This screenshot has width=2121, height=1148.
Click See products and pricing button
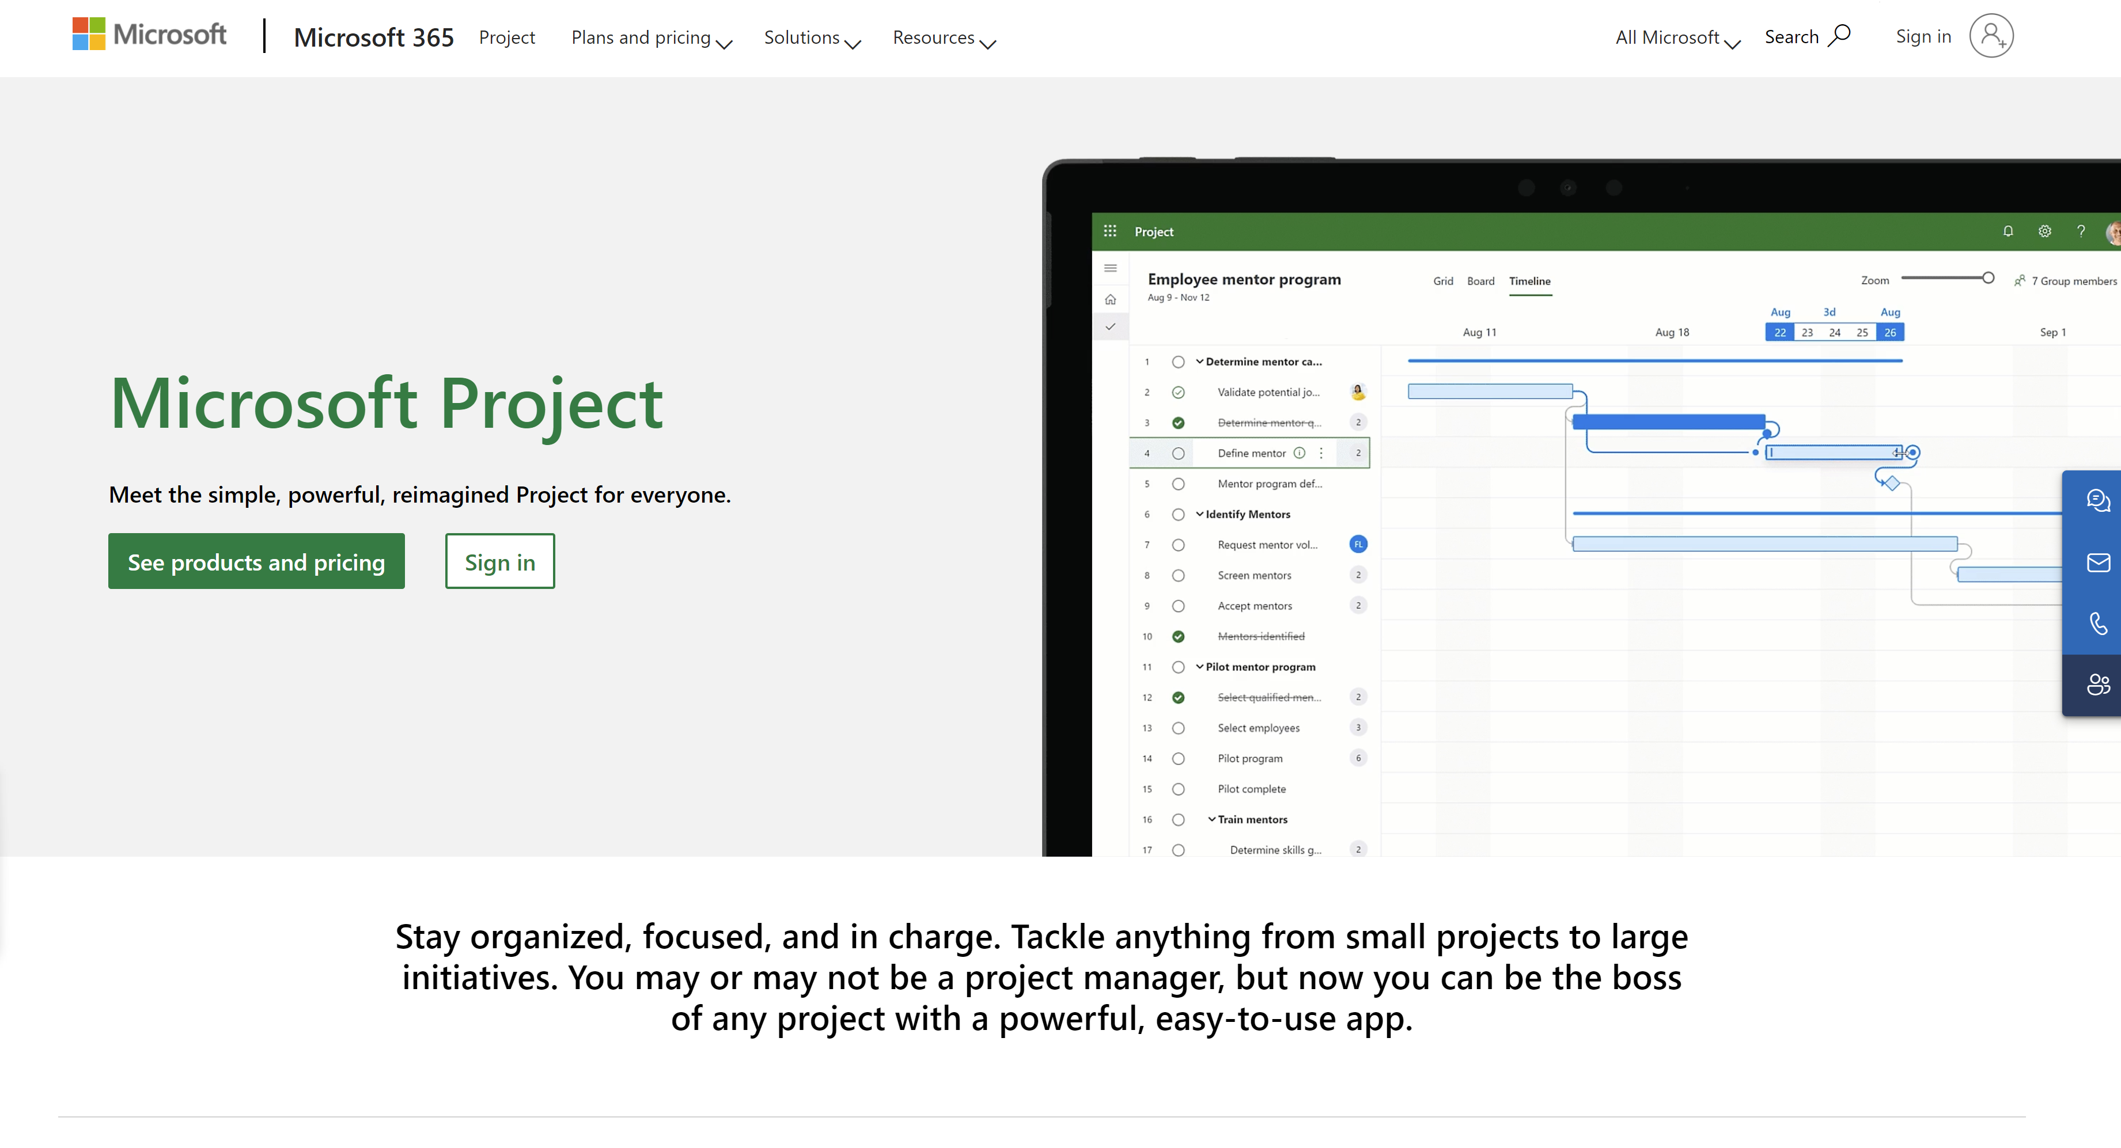click(256, 561)
